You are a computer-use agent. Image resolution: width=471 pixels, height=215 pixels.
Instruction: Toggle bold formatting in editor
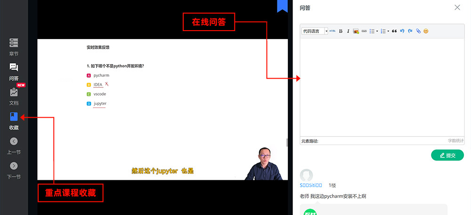(341, 31)
